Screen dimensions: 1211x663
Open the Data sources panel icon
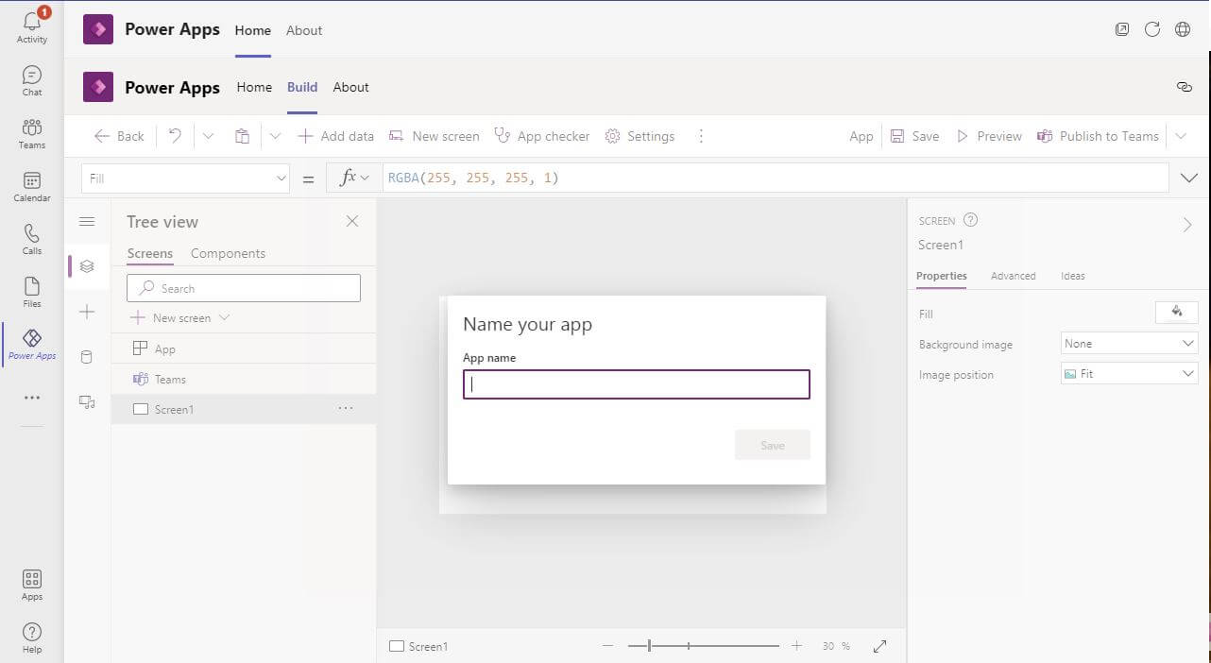click(87, 356)
